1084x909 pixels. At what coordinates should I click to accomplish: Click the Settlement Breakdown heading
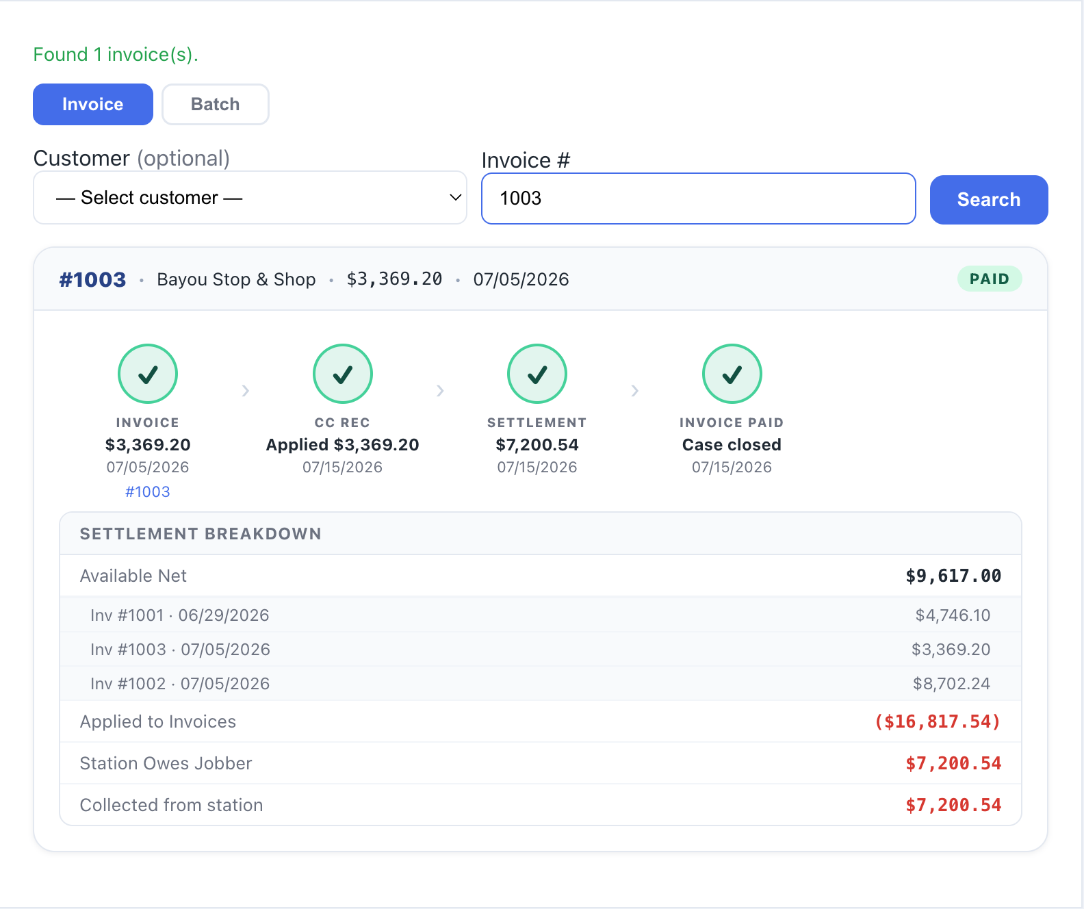pos(201,534)
